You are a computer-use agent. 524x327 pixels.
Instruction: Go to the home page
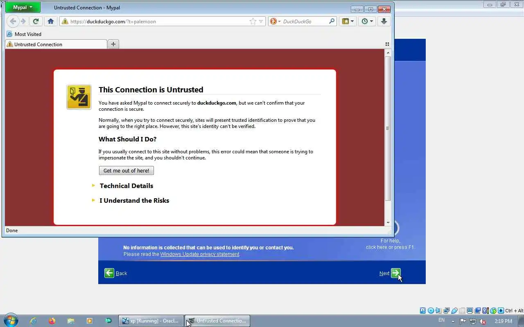pyautogui.click(x=51, y=21)
